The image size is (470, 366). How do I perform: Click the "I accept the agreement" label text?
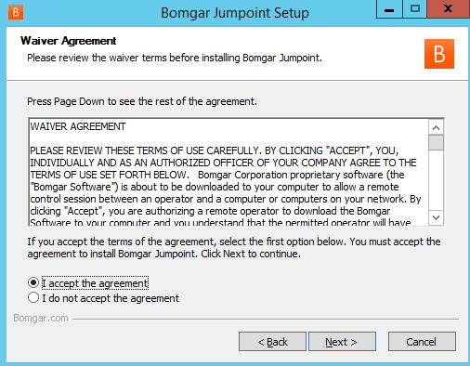[95, 283]
